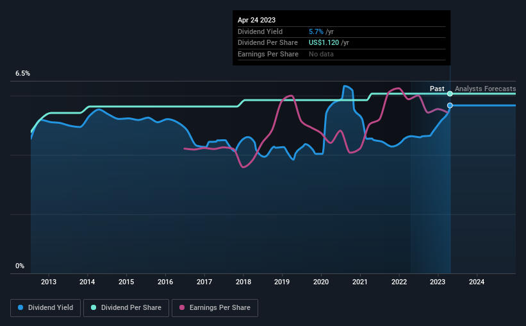The image size is (526, 326).
Task: Click the teal Dividend Per Share legend dot
Action: pyautogui.click(x=94, y=307)
